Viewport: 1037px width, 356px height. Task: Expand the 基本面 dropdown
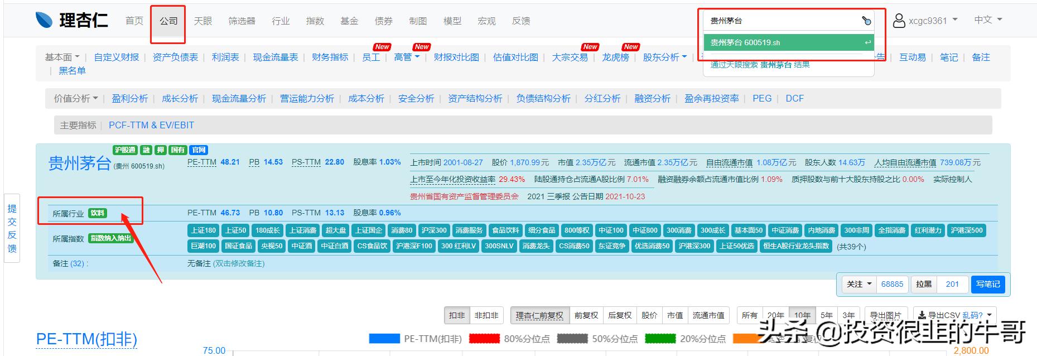(62, 57)
